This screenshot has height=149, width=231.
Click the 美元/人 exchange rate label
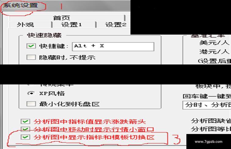pyautogui.click(x=215, y=43)
